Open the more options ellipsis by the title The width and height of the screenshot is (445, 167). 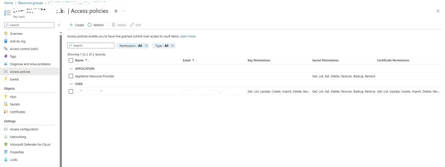point(124,11)
